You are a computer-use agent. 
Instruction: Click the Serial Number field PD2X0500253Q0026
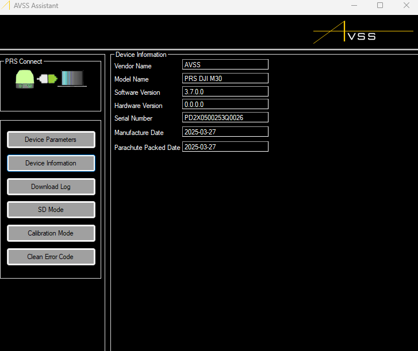[x=225, y=117]
